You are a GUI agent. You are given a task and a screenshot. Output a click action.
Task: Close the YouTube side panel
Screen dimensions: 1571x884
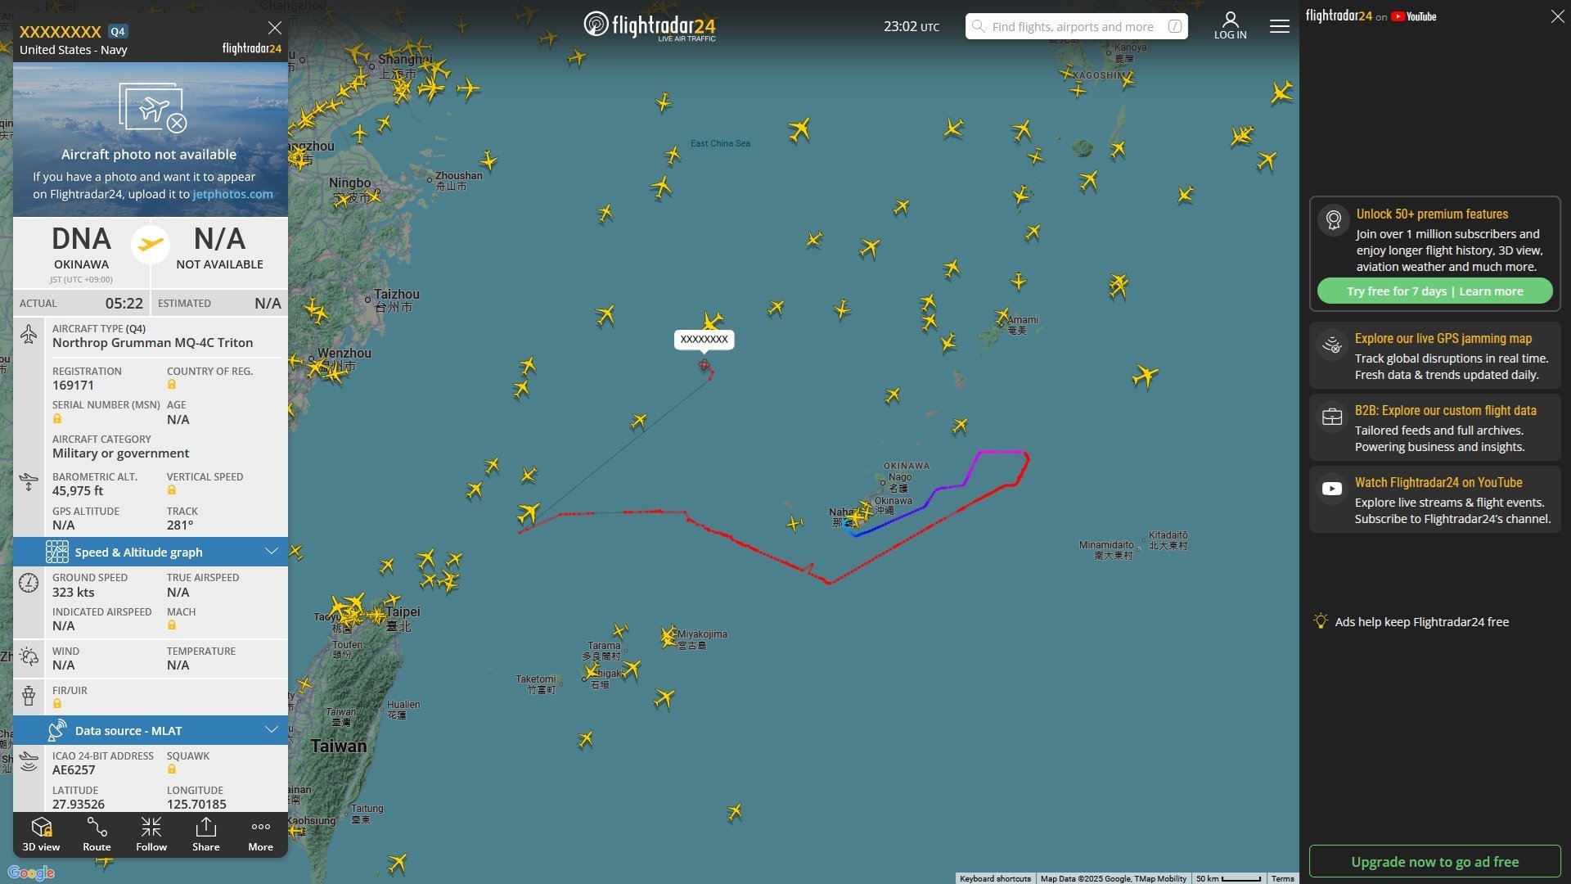[x=1557, y=16]
